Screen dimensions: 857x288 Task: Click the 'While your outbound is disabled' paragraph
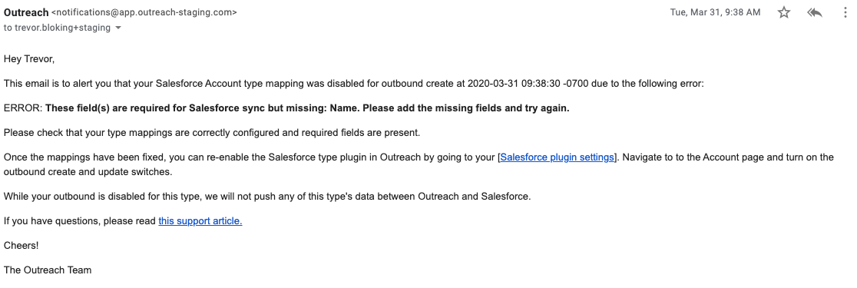[266, 197]
